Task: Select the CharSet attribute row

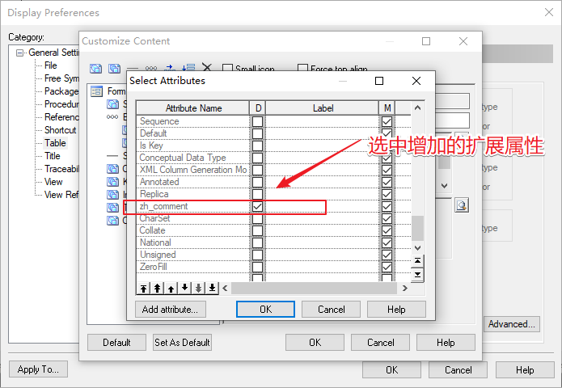Action: click(273, 218)
